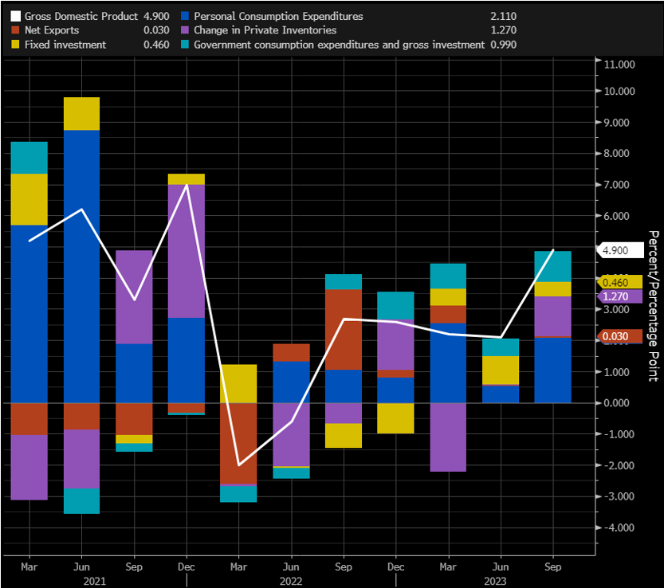This screenshot has width=664, height=588.
Task: Click the white Gross Domestic Product legend swatch
Action: click(x=15, y=17)
